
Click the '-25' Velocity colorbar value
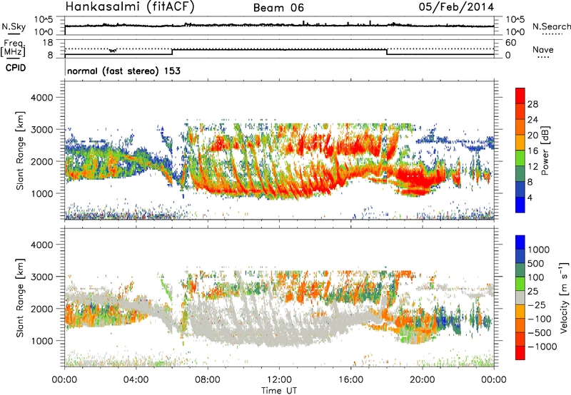(536, 304)
